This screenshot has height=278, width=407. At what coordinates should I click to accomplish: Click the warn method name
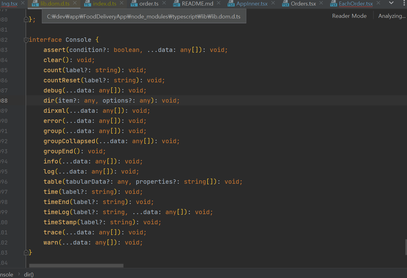tap(51, 243)
